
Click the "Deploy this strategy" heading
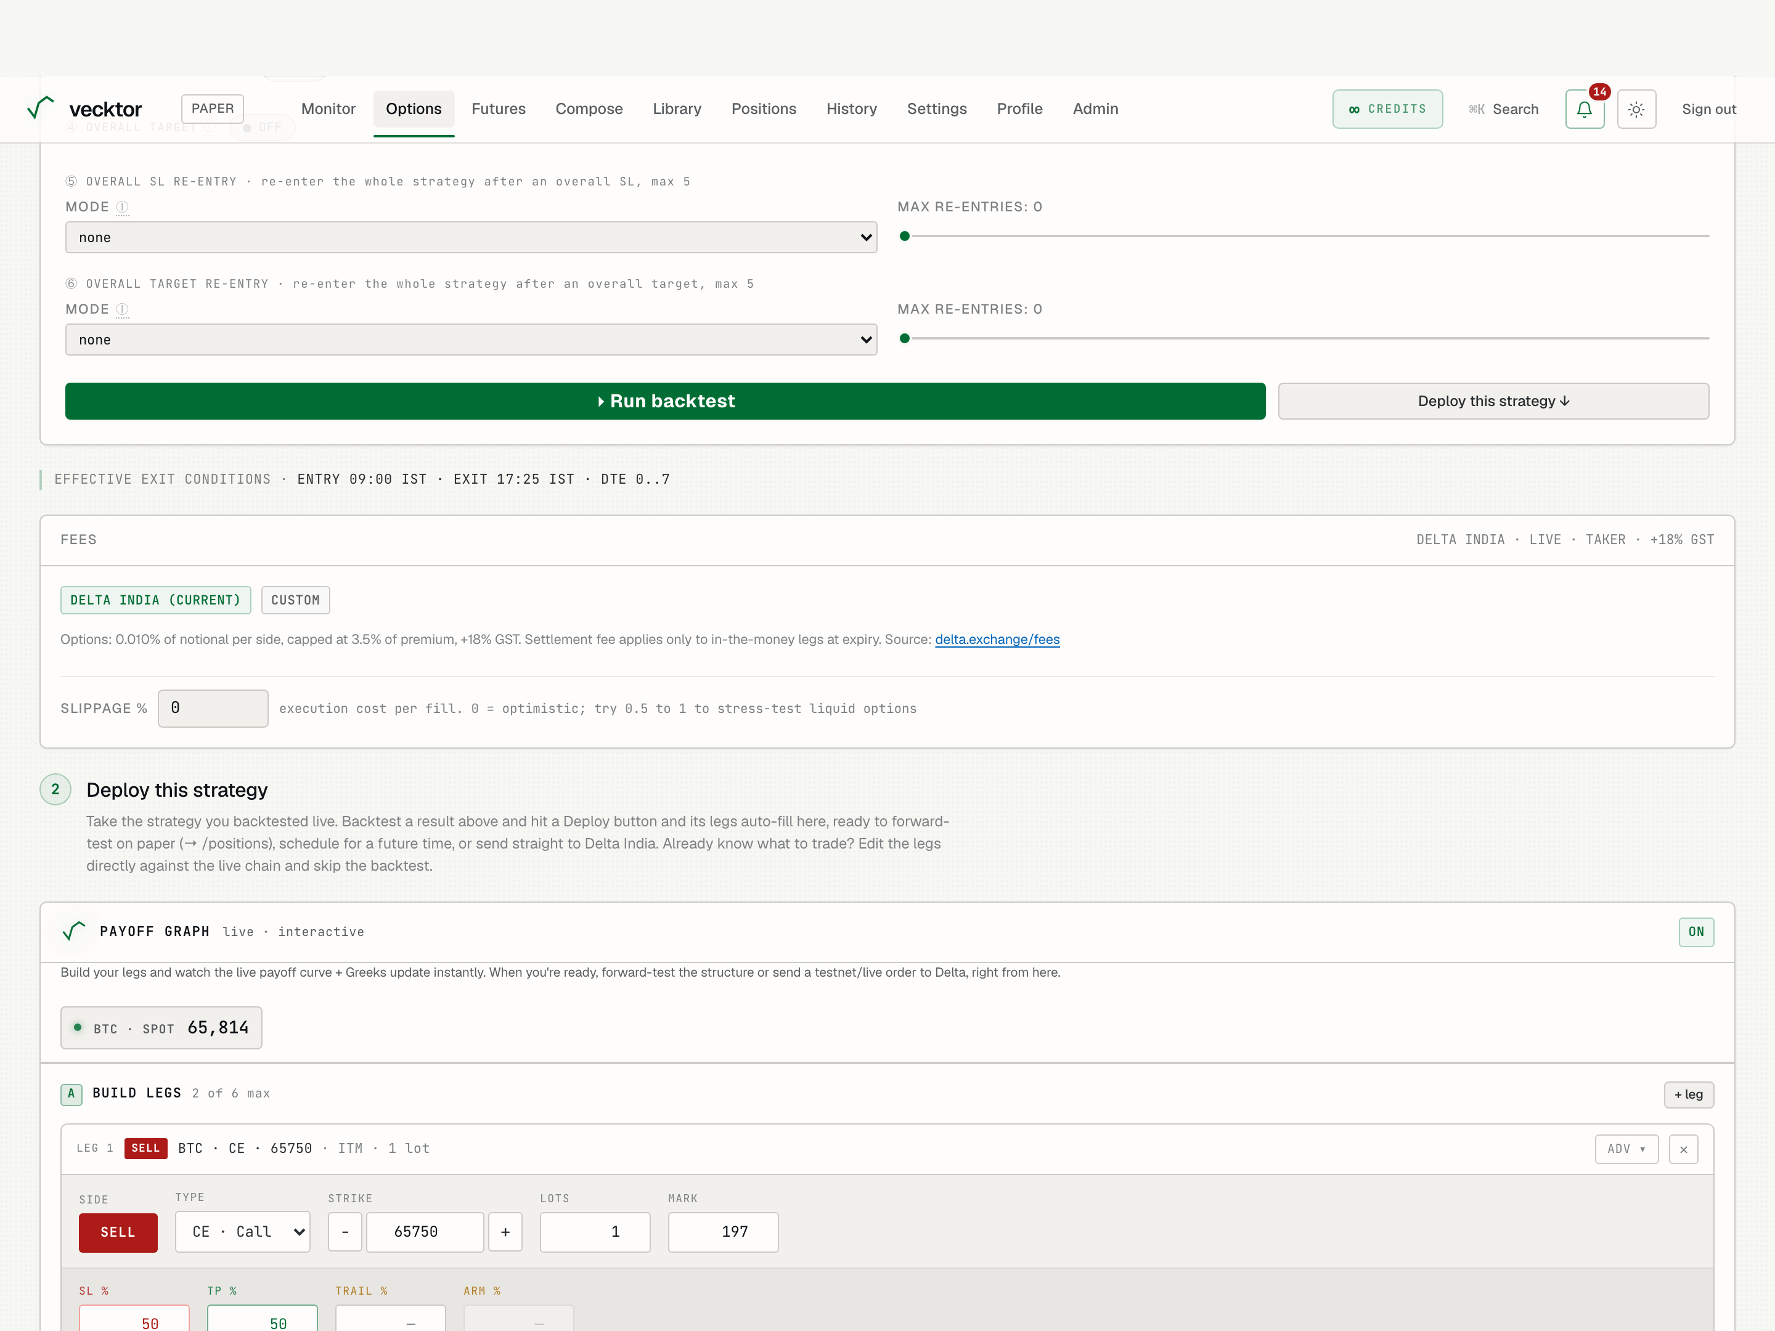pyautogui.click(x=176, y=790)
